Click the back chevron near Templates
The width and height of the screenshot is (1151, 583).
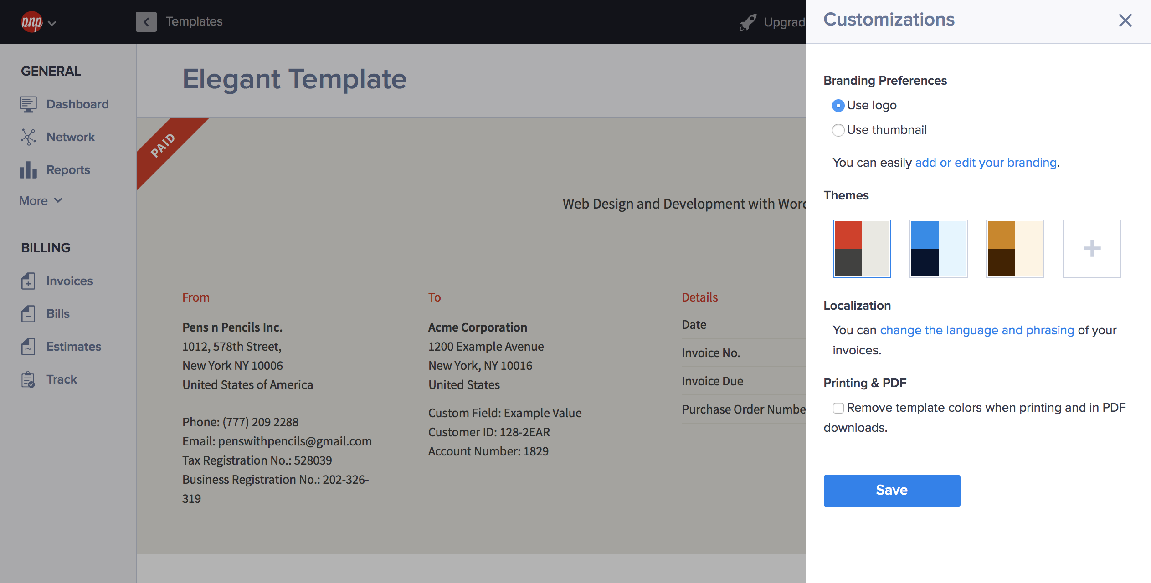(145, 21)
